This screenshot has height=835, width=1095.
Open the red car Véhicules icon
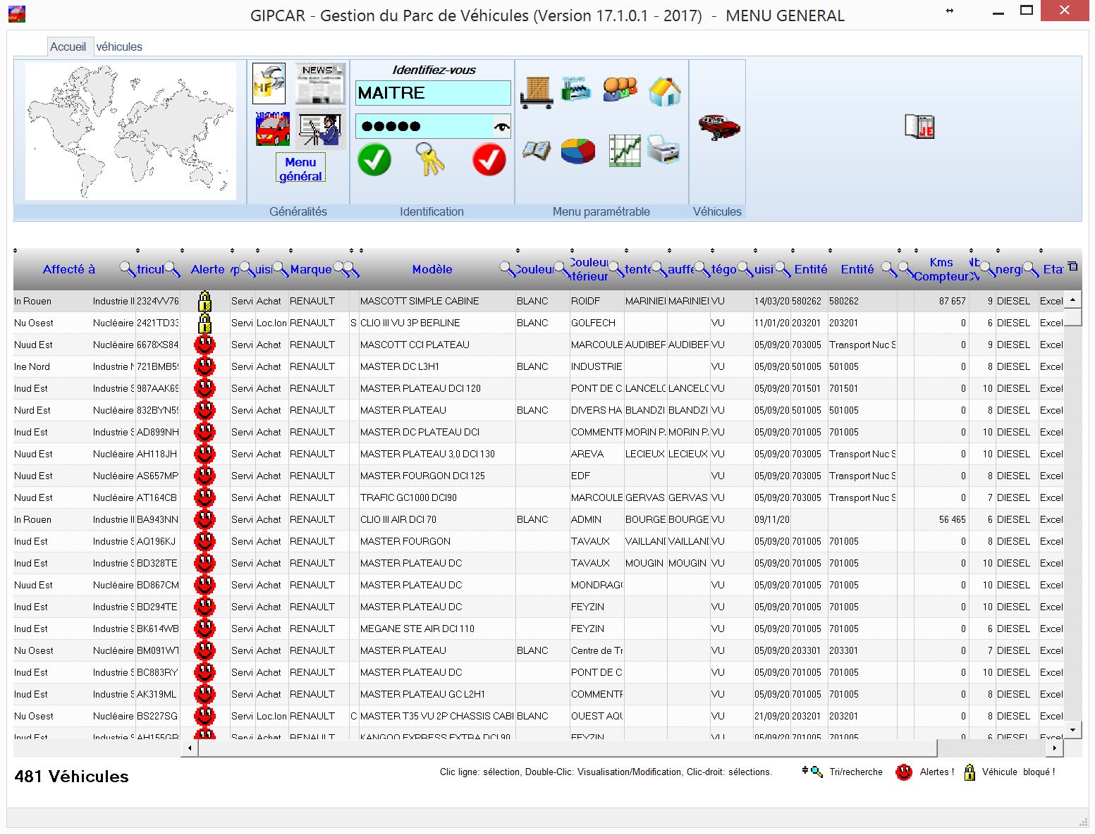tap(718, 127)
